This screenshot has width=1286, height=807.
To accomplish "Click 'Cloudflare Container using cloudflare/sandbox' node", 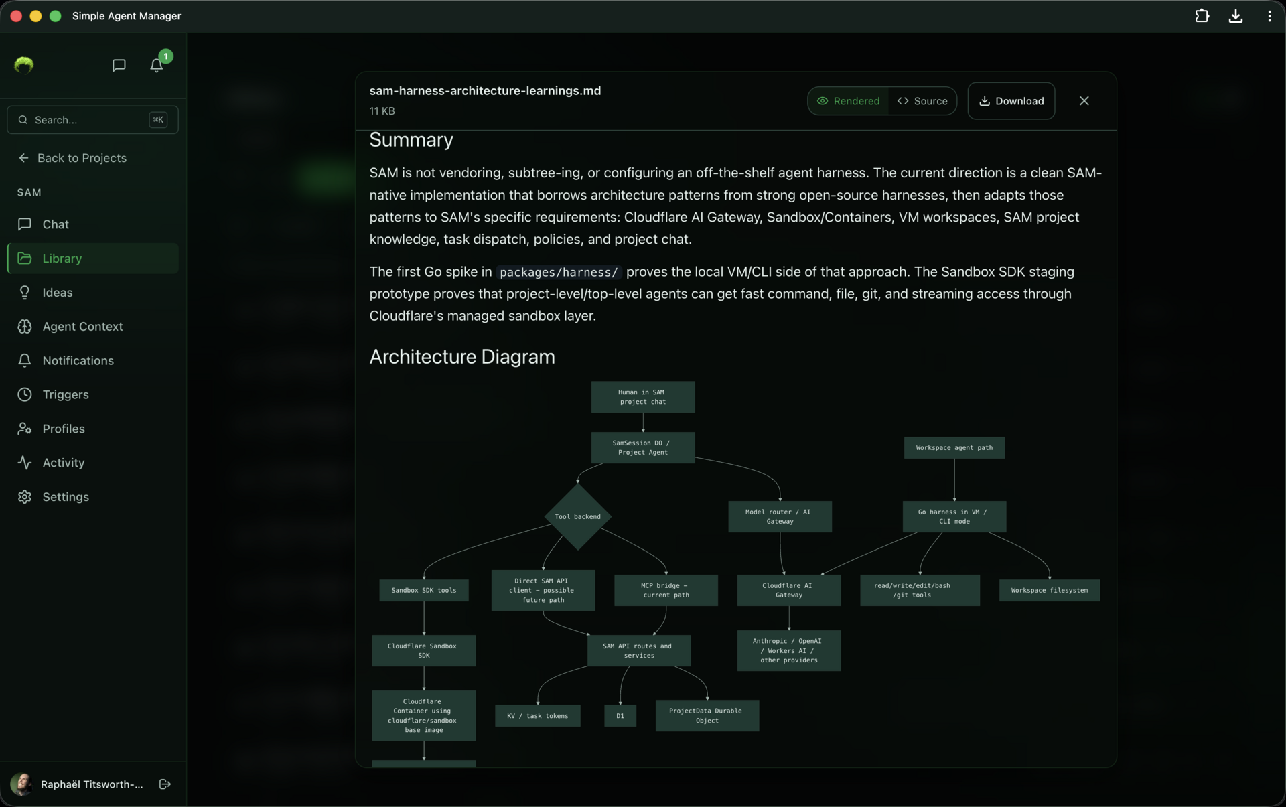I will point(423,716).
